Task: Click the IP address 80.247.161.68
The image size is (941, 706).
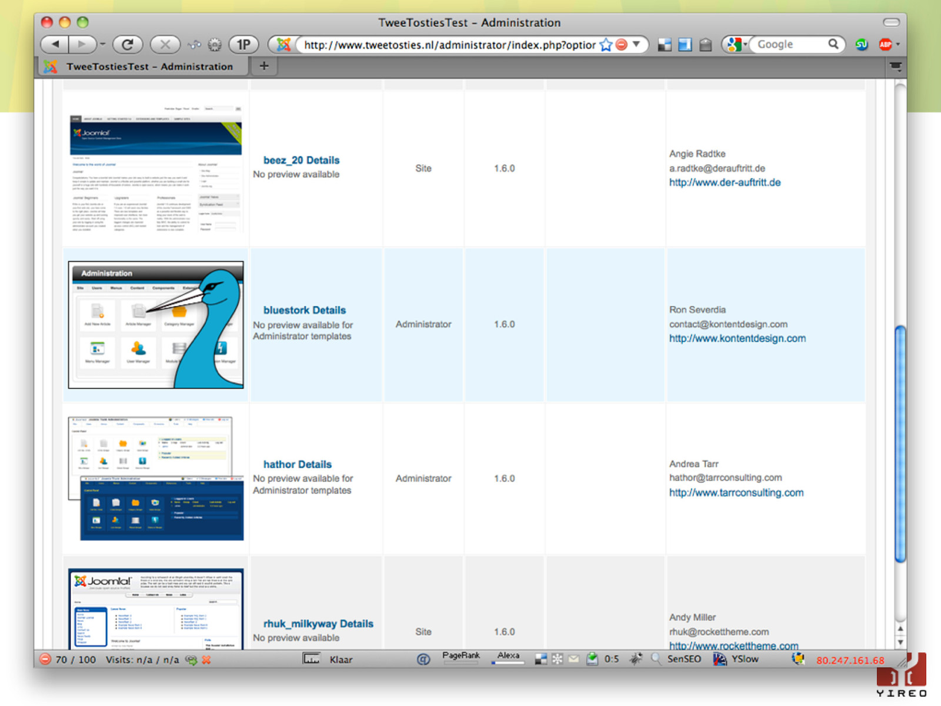Action: 850,660
